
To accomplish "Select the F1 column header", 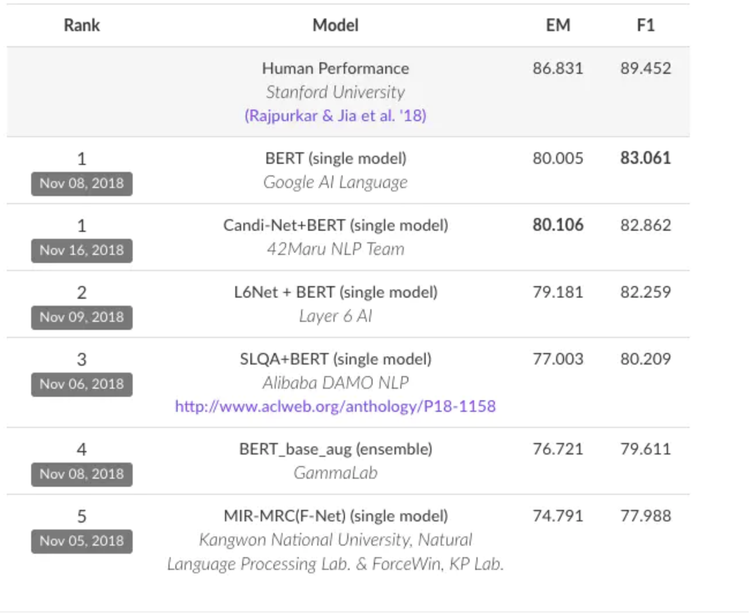I will pyautogui.click(x=646, y=25).
